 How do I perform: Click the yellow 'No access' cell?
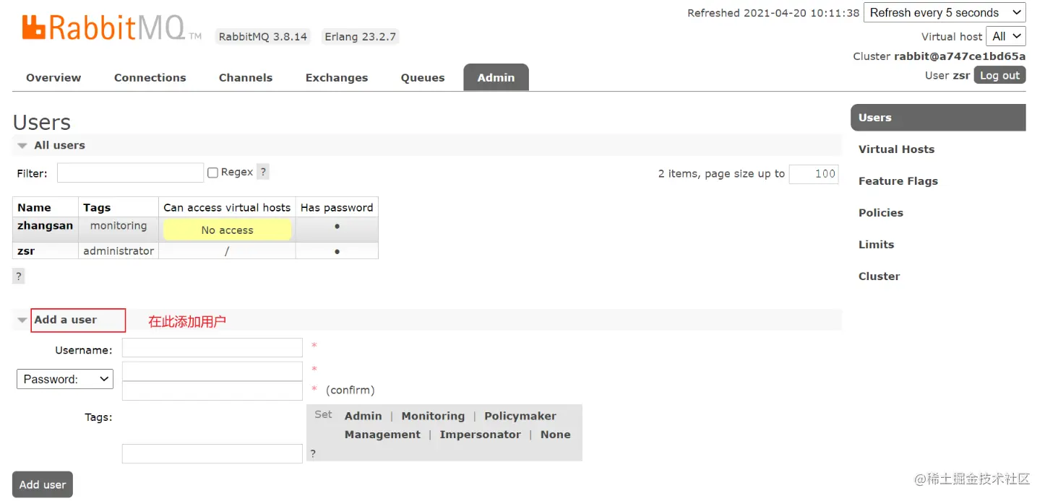pyautogui.click(x=228, y=230)
